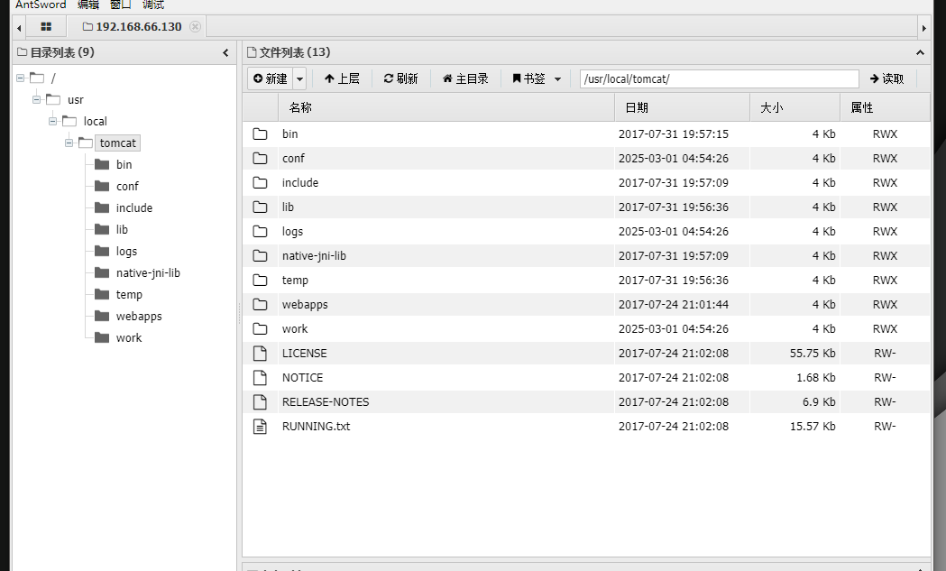Go to home directory via 主目录

[x=465, y=78]
